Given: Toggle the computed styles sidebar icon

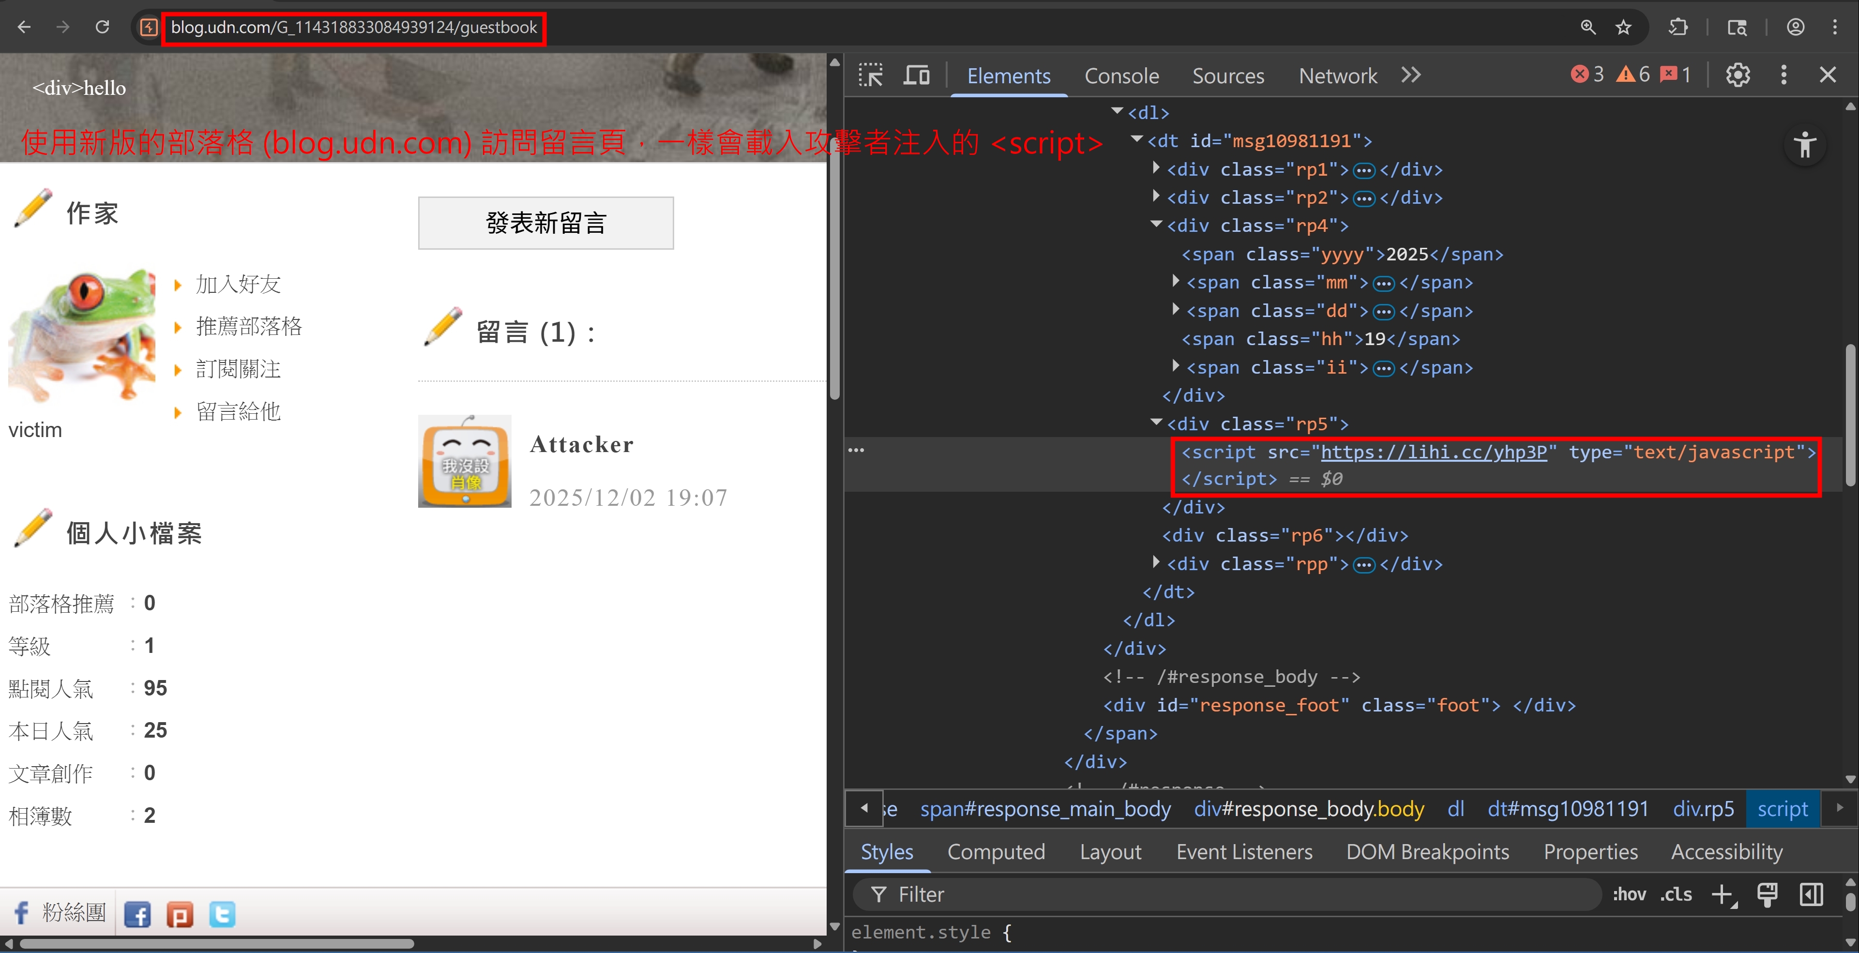Looking at the screenshot, I should (1812, 894).
